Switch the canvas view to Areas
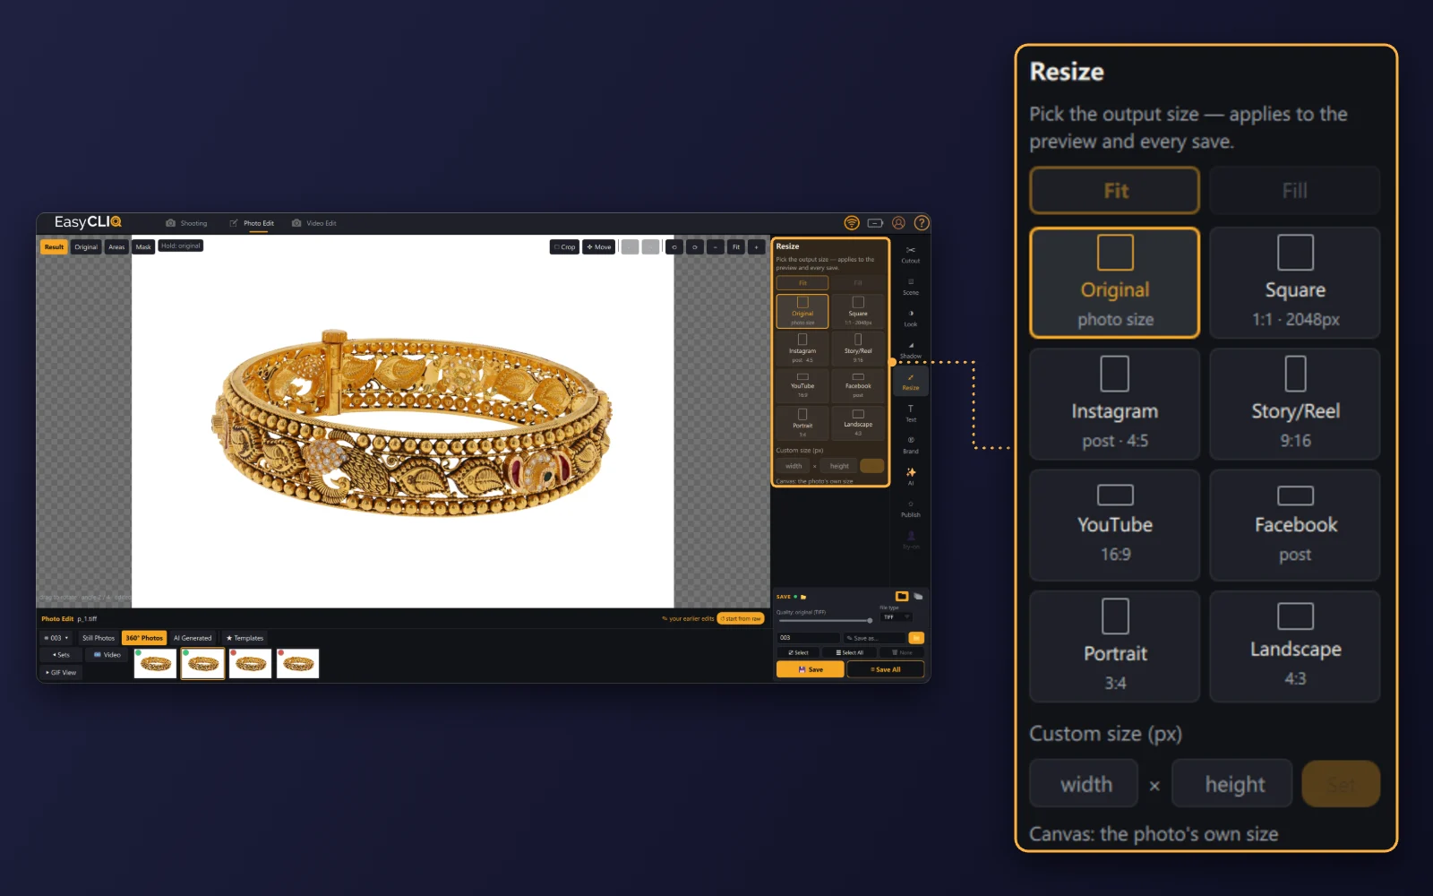This screenshot has height=896, width=1433. tap(116, 247)
